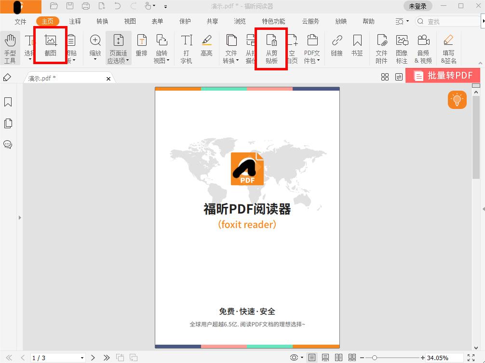
Task: Select the 打字机 typewriter tool
Action: point(186,47)
